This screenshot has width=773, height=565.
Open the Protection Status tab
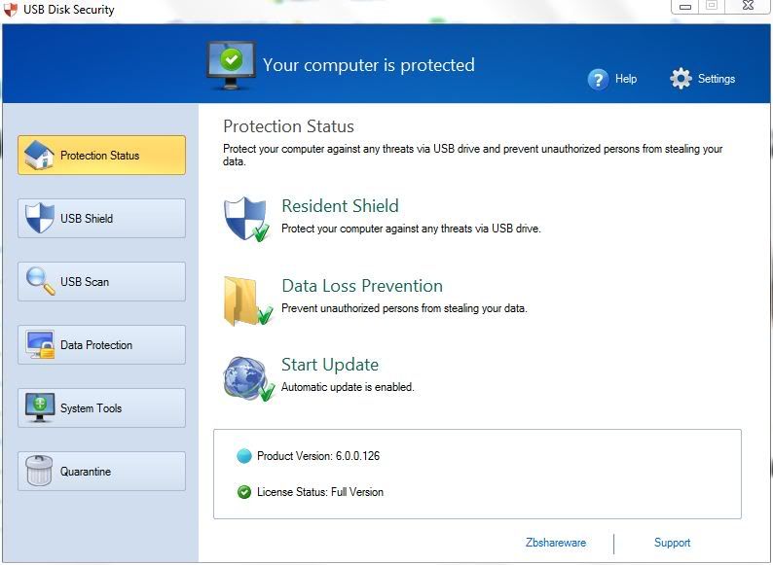click(101, 156)
